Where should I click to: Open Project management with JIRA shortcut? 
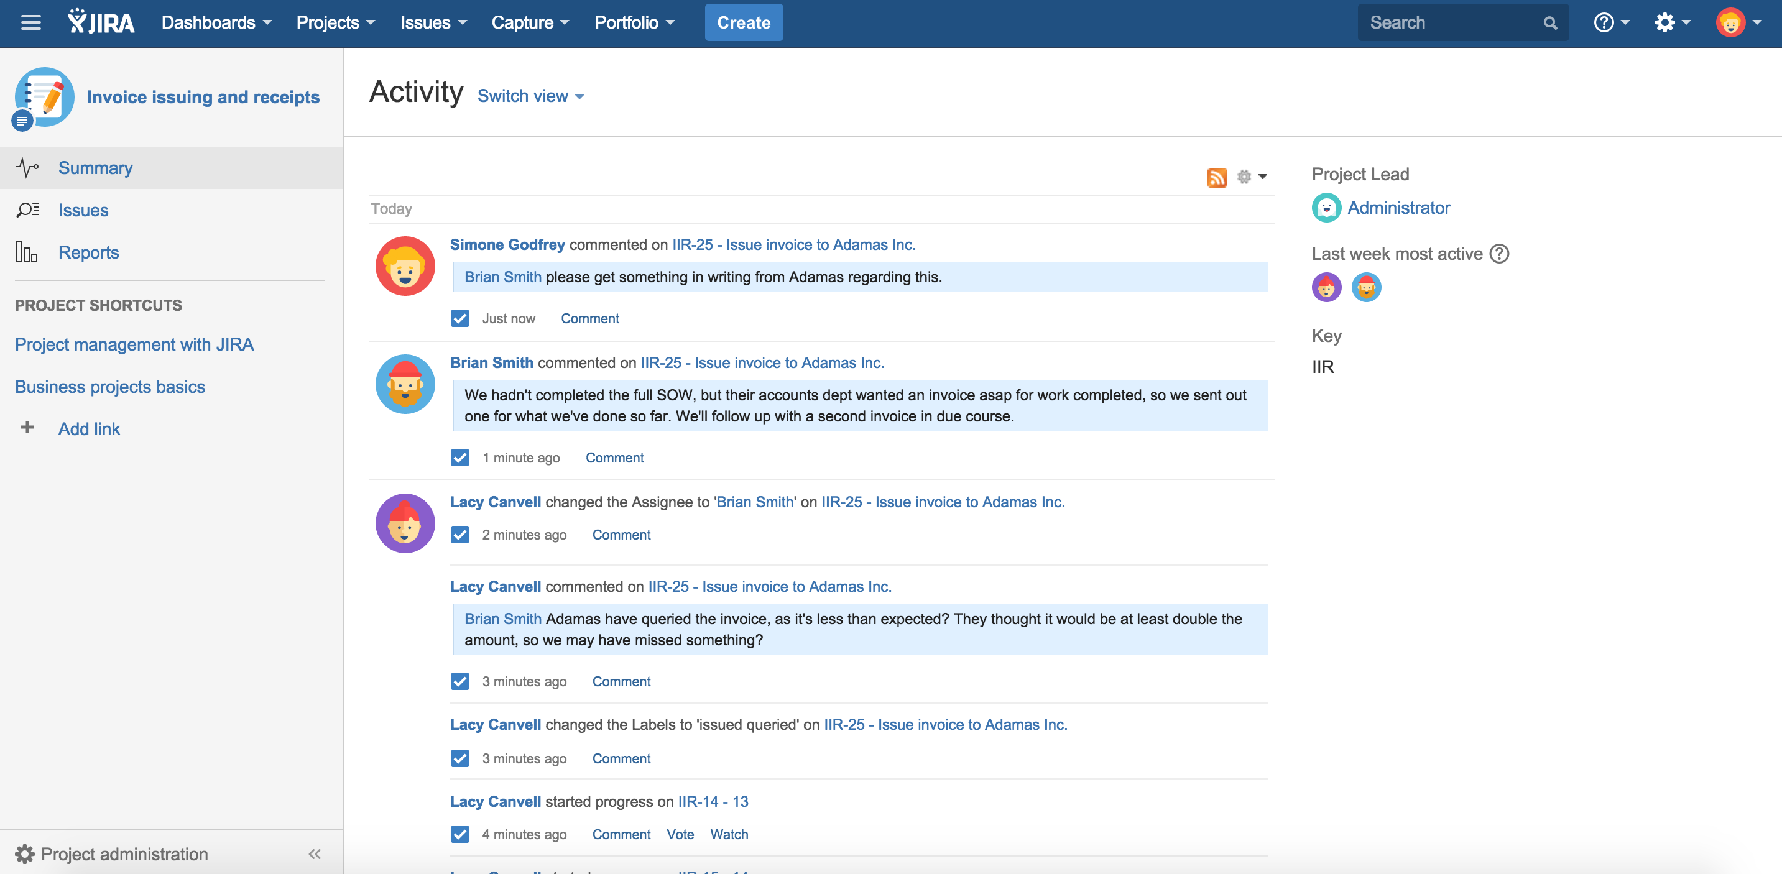click(x=134, y=344)
